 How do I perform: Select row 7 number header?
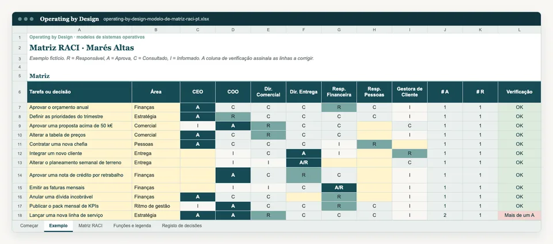tap(20, 107)
